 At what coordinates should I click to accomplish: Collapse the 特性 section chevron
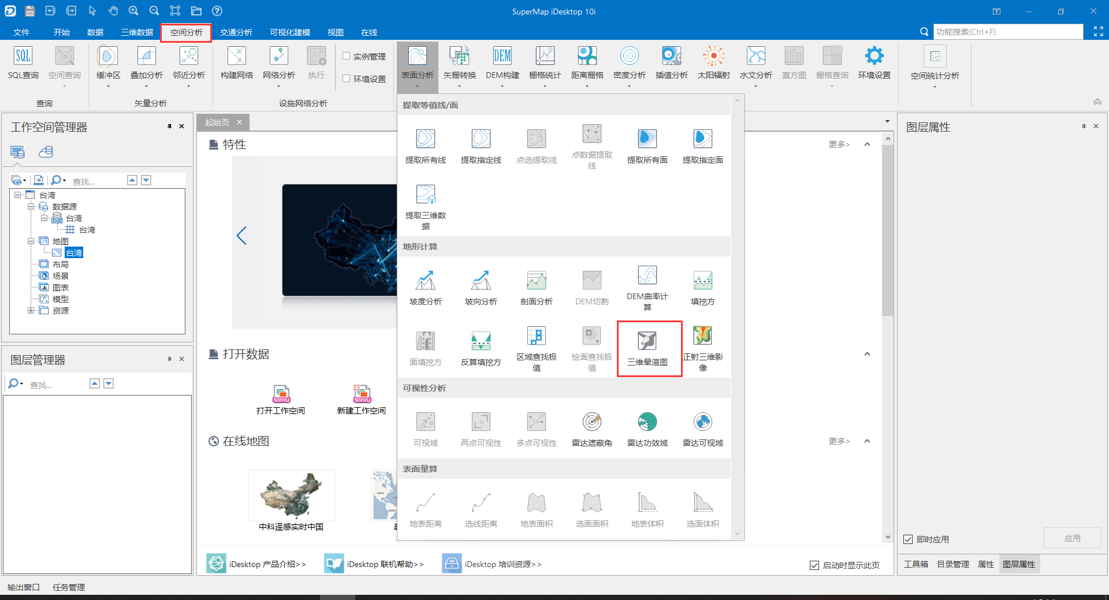[x=867, y=144]
